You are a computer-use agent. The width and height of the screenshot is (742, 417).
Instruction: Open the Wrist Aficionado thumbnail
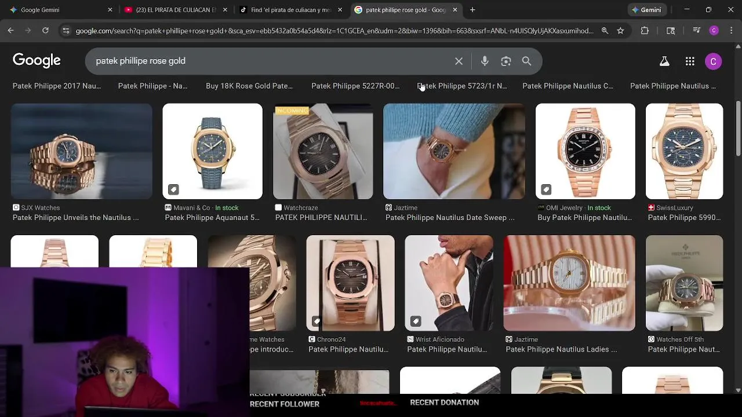449,283
